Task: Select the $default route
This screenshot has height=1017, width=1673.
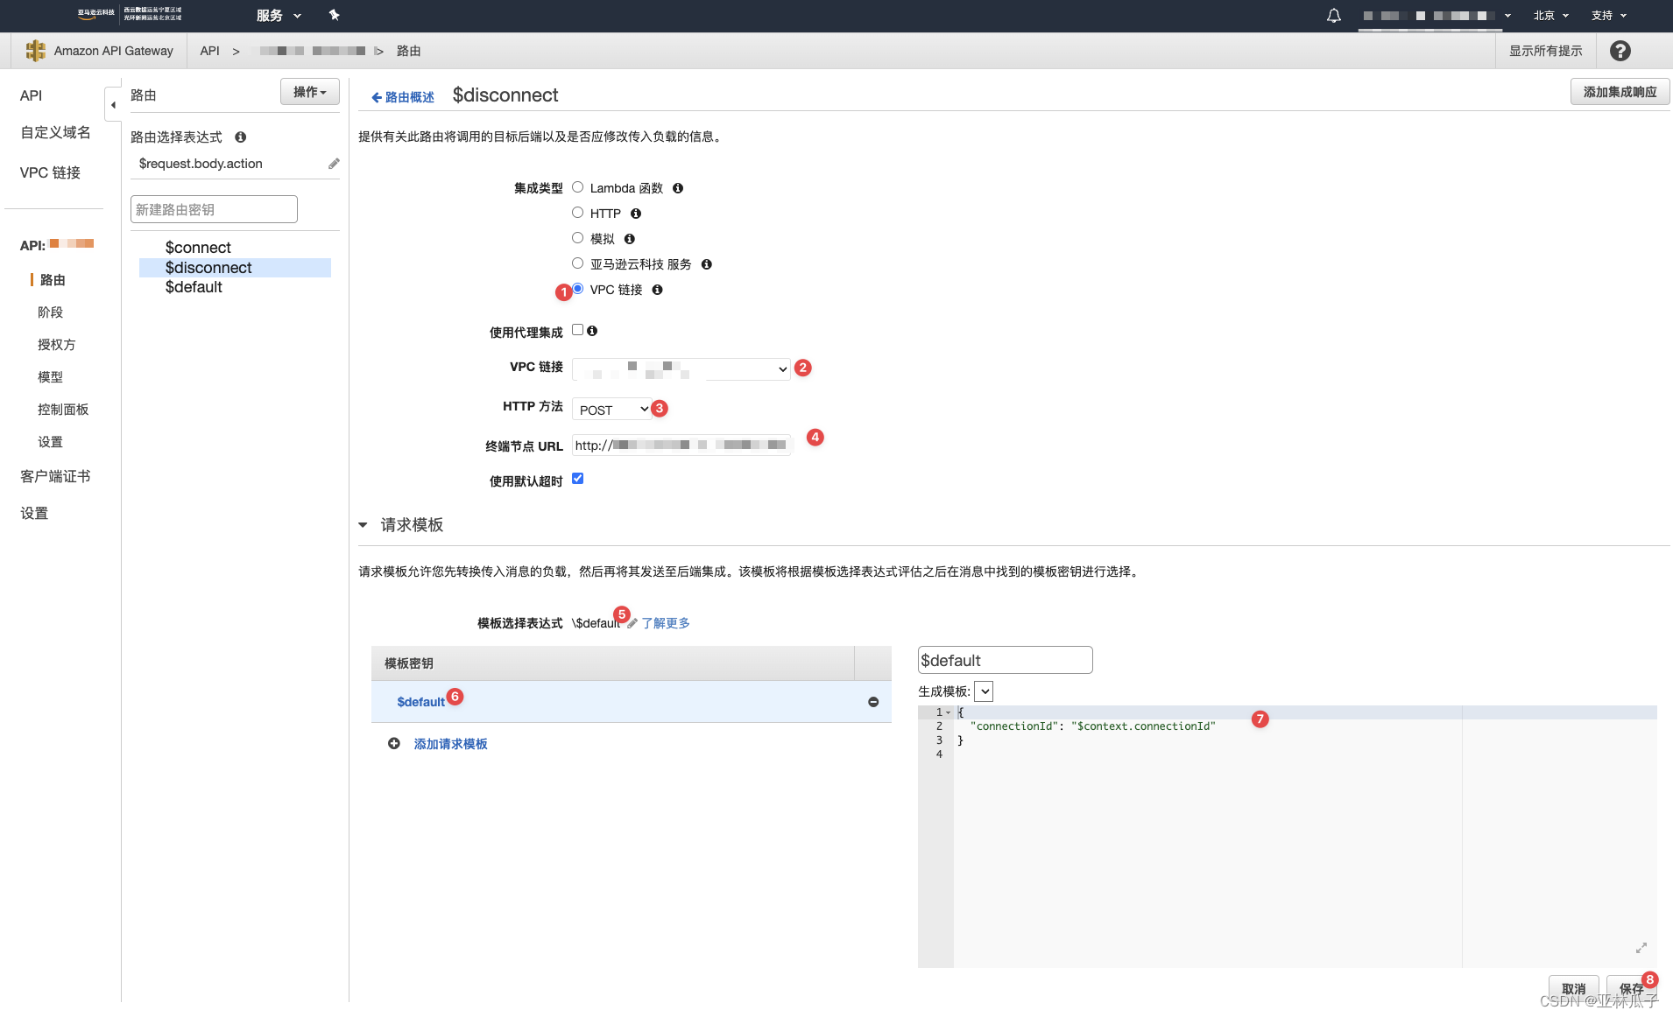Action: (194, 287)
